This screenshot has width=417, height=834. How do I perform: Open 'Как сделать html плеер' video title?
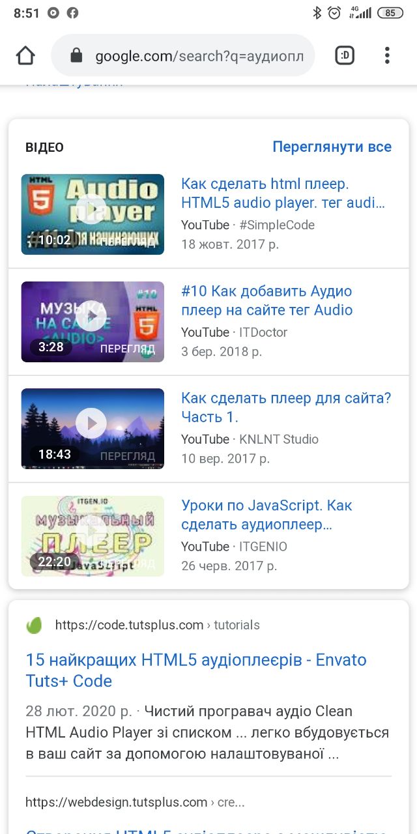point(283,194)
